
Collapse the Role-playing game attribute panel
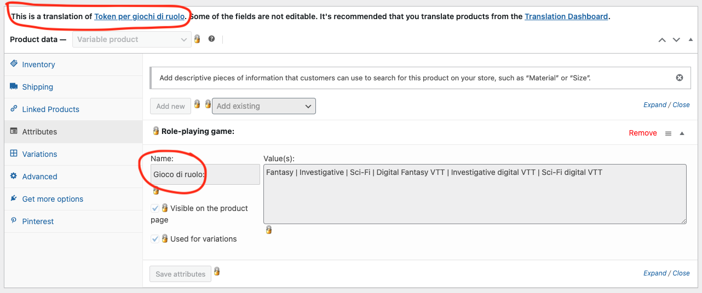(682, 133)
